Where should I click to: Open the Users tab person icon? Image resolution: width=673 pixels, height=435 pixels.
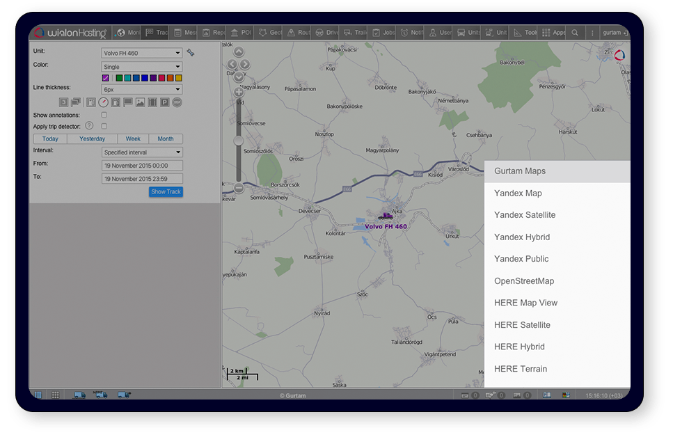coord(433,33)
